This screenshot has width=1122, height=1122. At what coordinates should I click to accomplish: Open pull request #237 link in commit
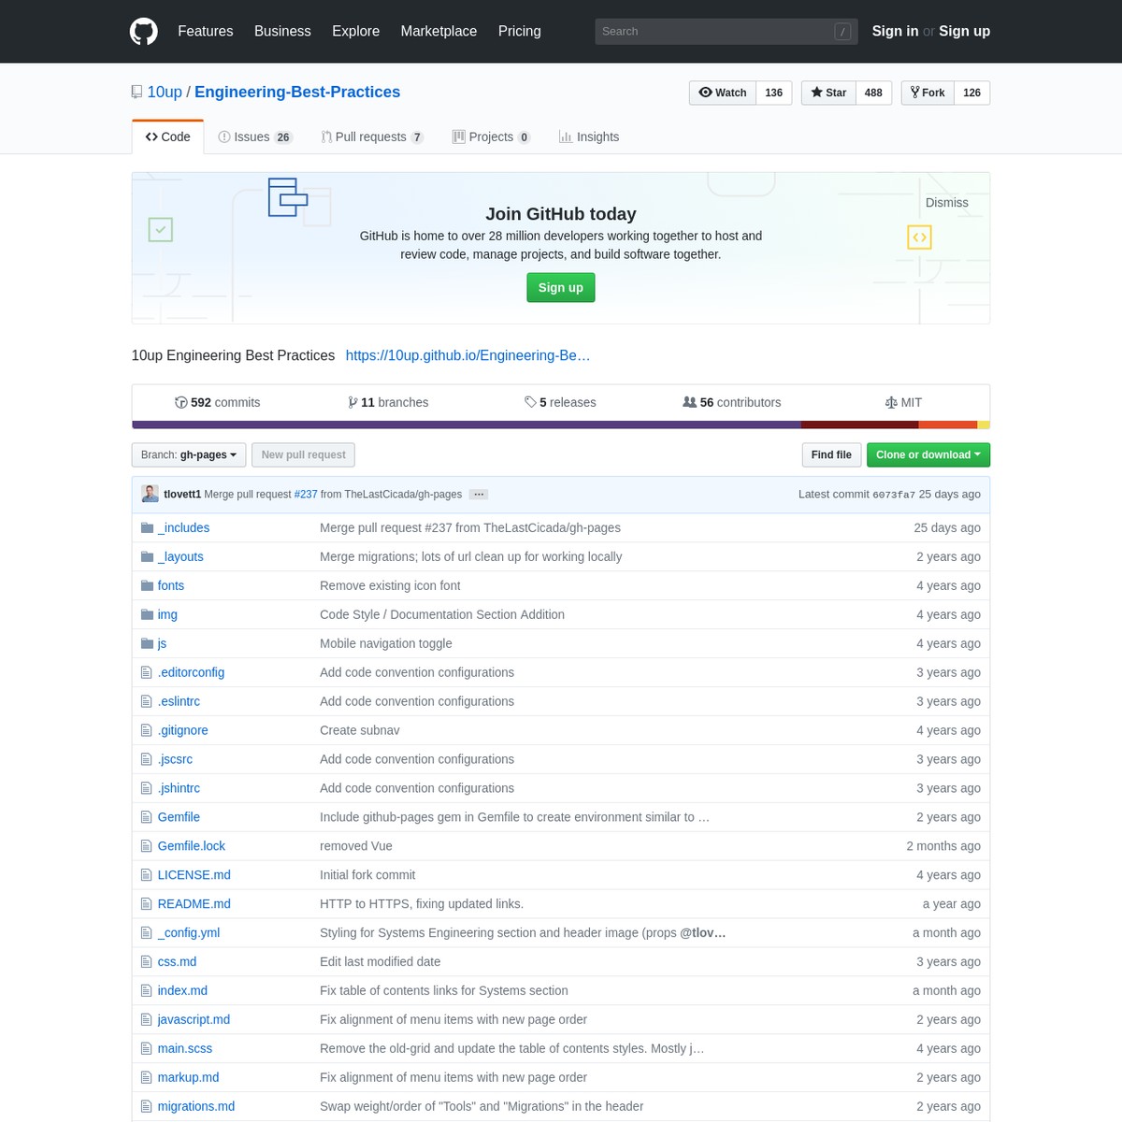pos(306,494)
